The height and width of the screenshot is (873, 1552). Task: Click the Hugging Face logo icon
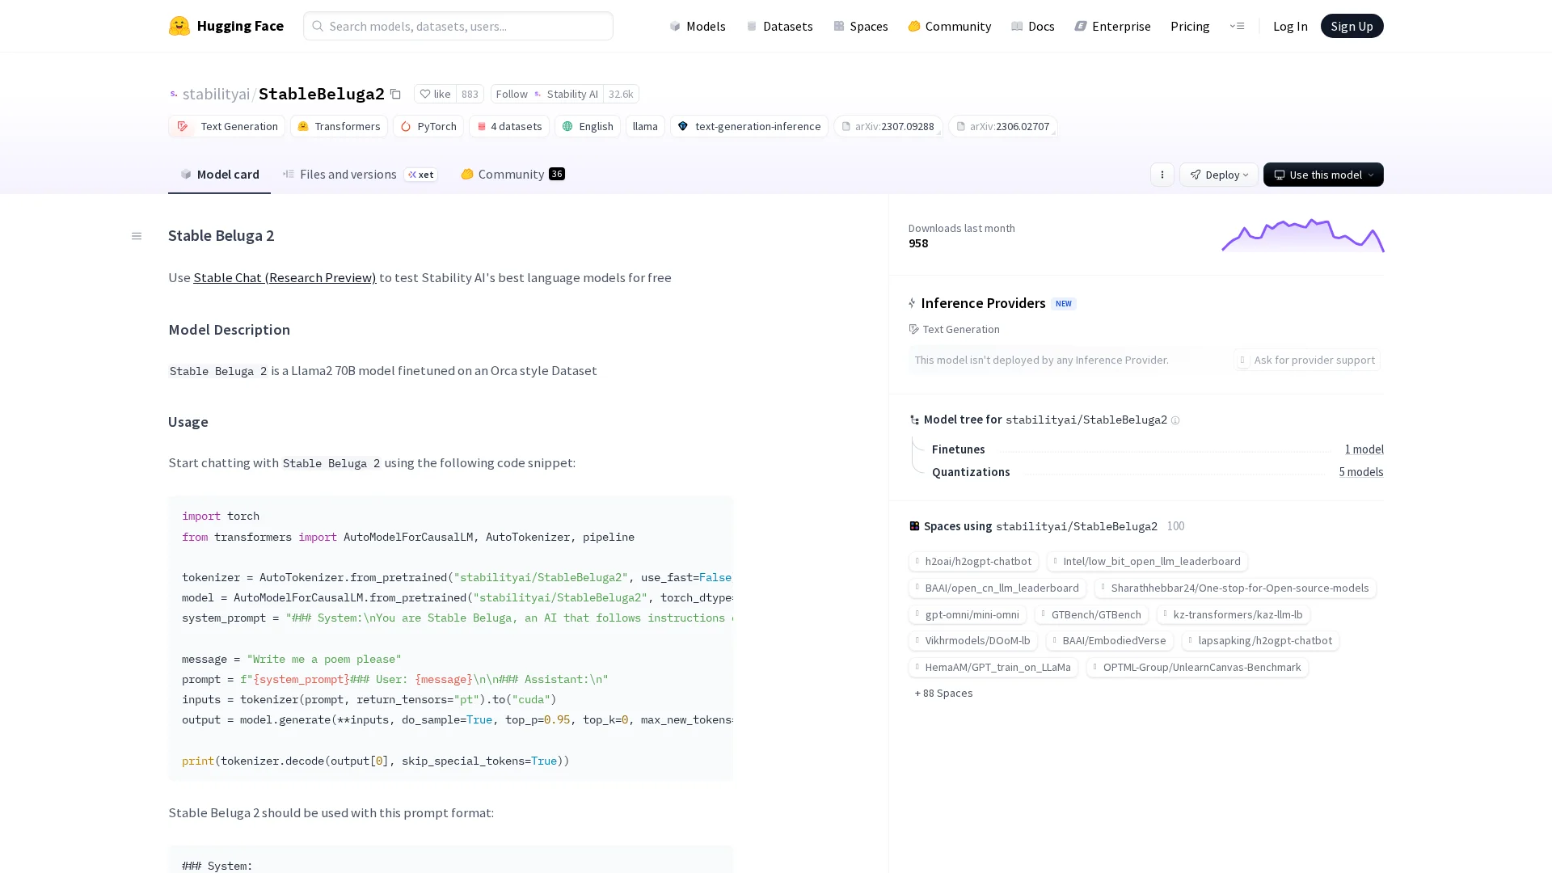pos(179,26)
